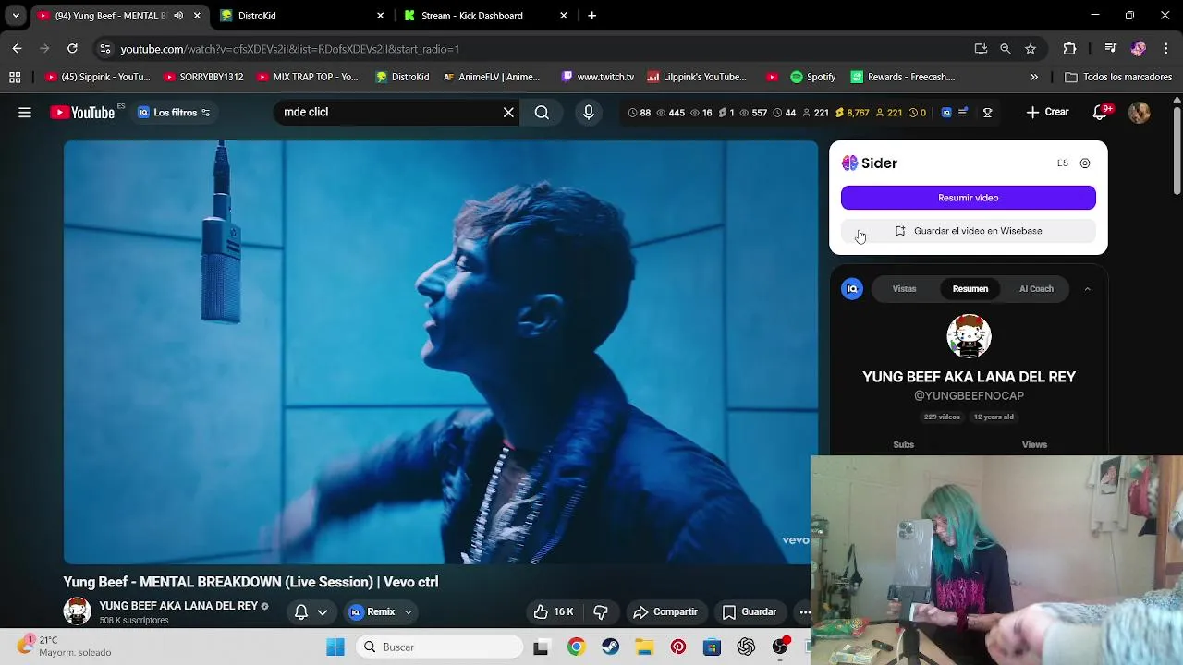This screenshot has height=665, width=1183.
Task: Reload the page
Action: pos(72,49)
